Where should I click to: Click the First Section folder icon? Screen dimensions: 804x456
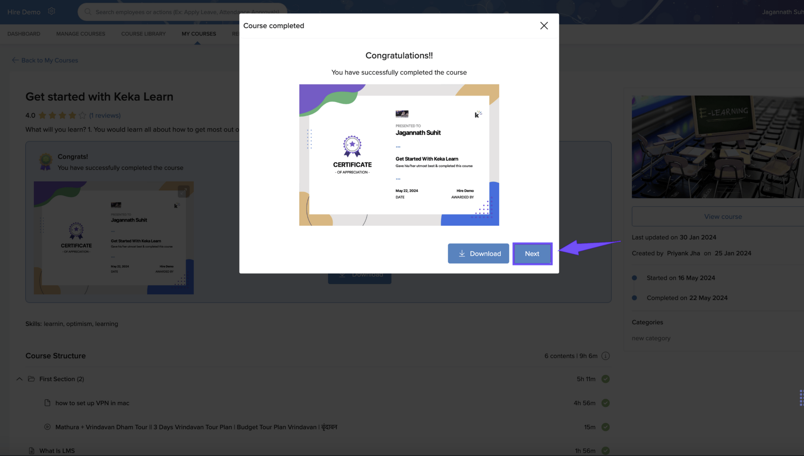coord(31,379)
